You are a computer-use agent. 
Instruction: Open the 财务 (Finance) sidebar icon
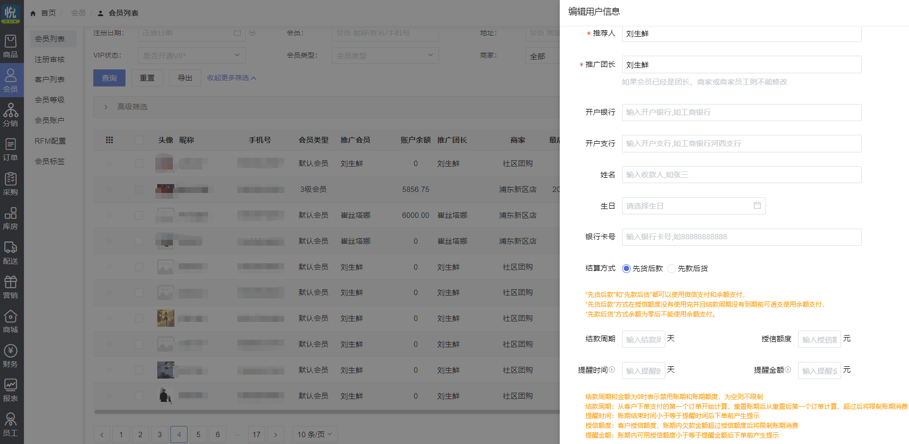10,356
